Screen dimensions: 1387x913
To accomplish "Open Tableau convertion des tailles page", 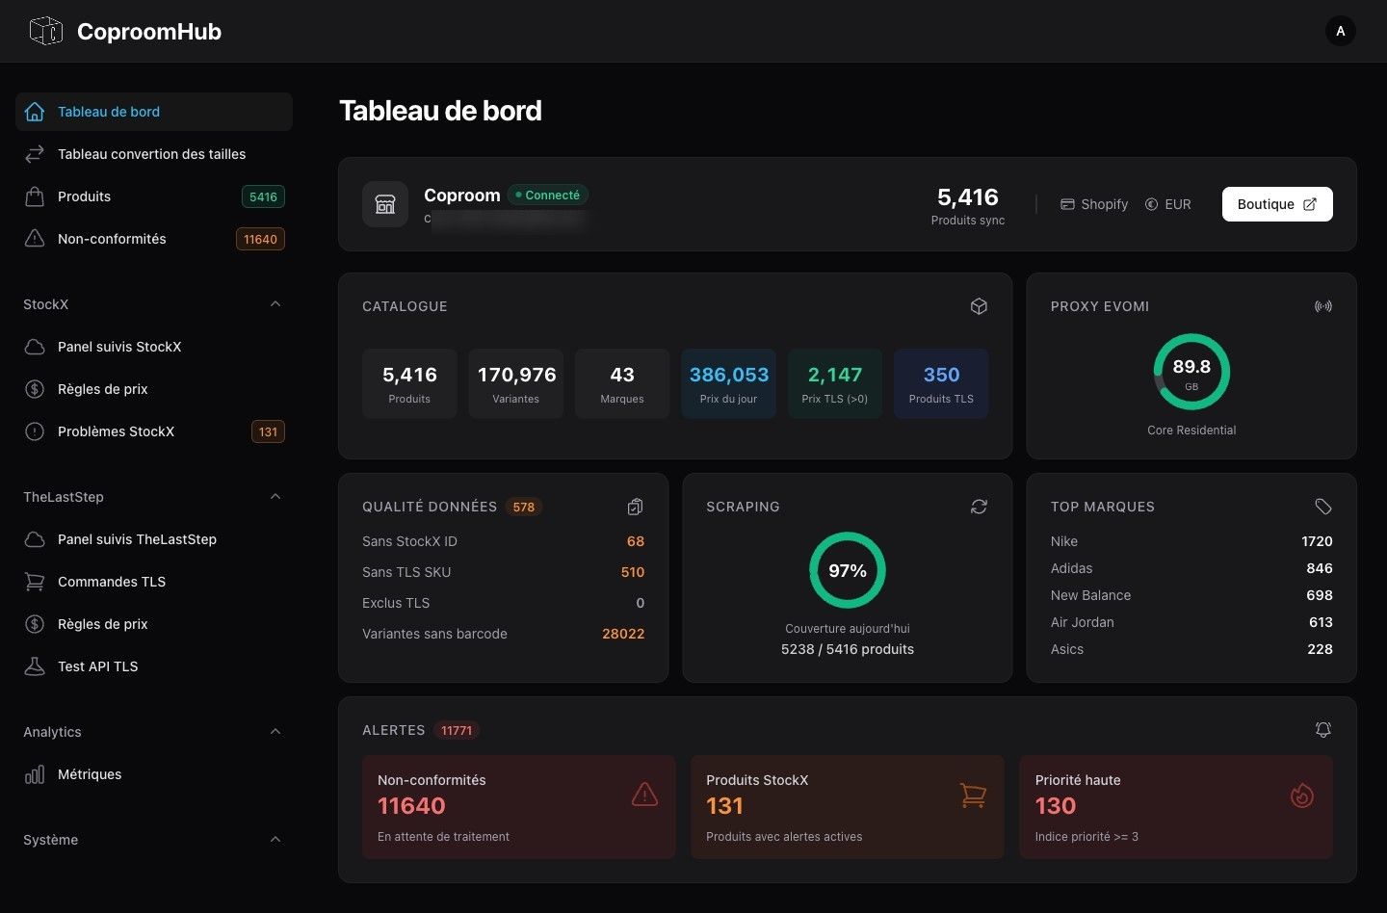I will 151,154.
